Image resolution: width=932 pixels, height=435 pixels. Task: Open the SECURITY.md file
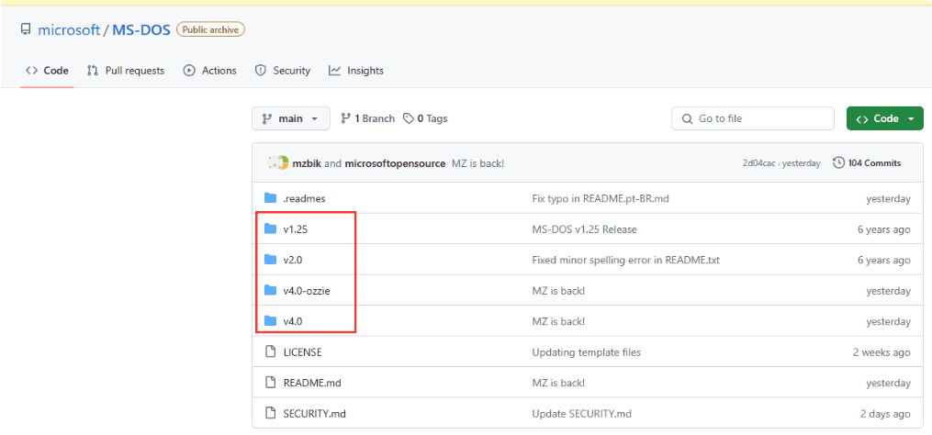coord(314,414)
